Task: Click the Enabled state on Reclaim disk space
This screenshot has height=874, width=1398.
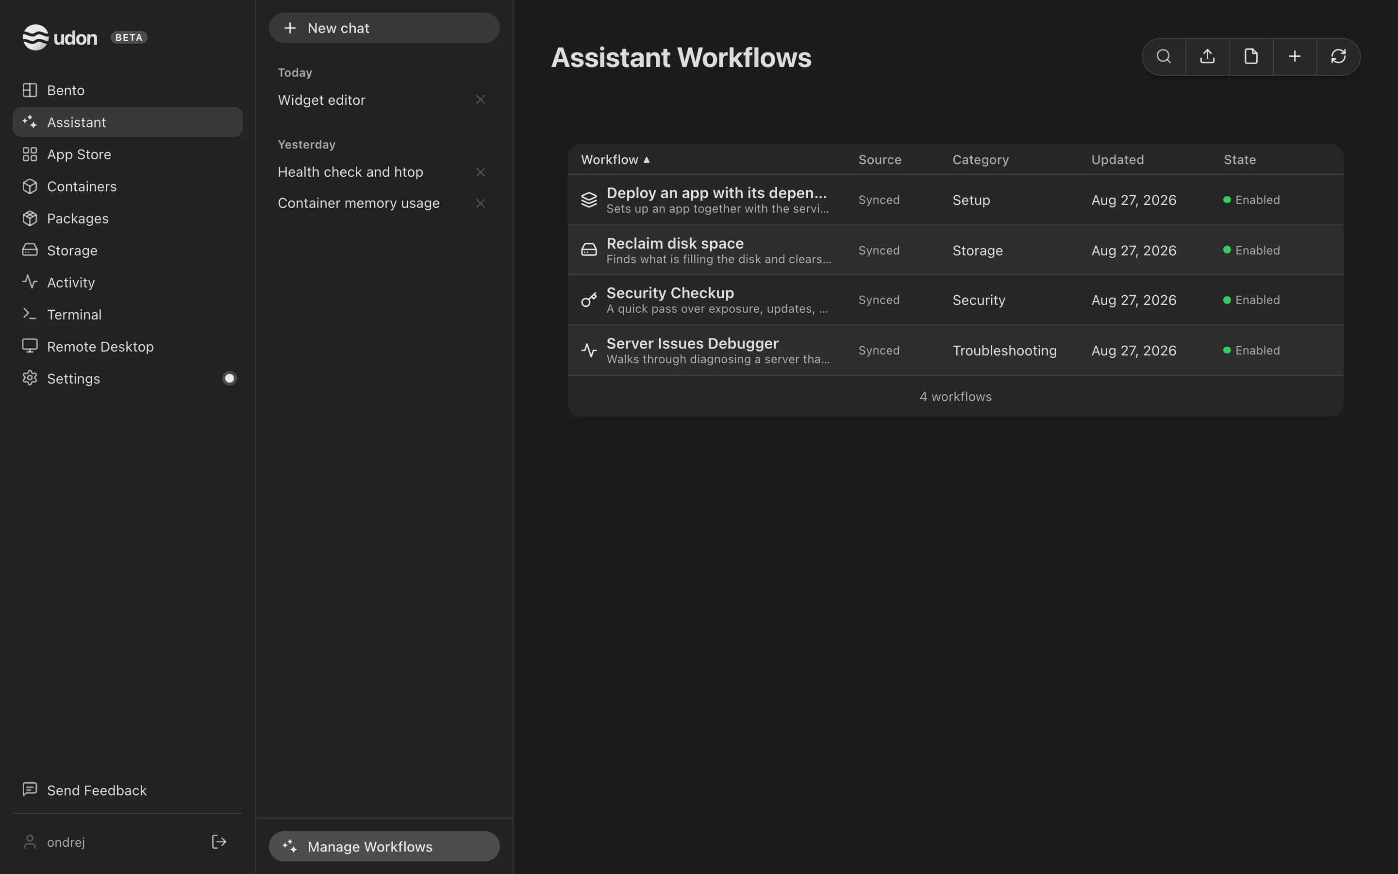Action: pyautogui.click(x=1251, y=250)
